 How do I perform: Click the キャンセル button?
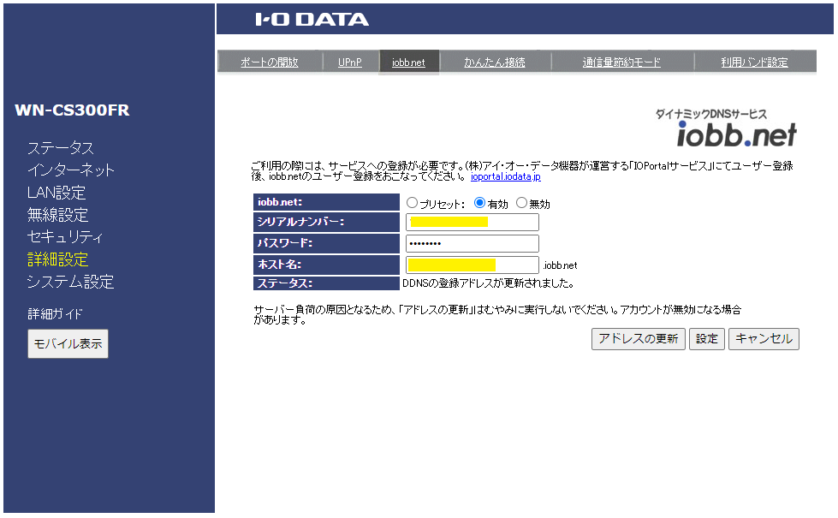tap(764, 339)
